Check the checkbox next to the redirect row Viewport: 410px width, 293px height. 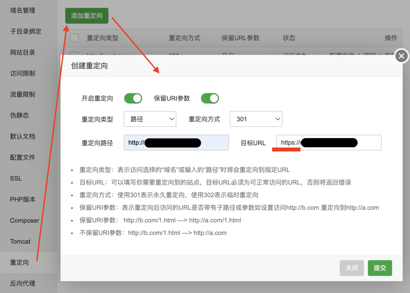pyautogui.click(x=74, y=54)
